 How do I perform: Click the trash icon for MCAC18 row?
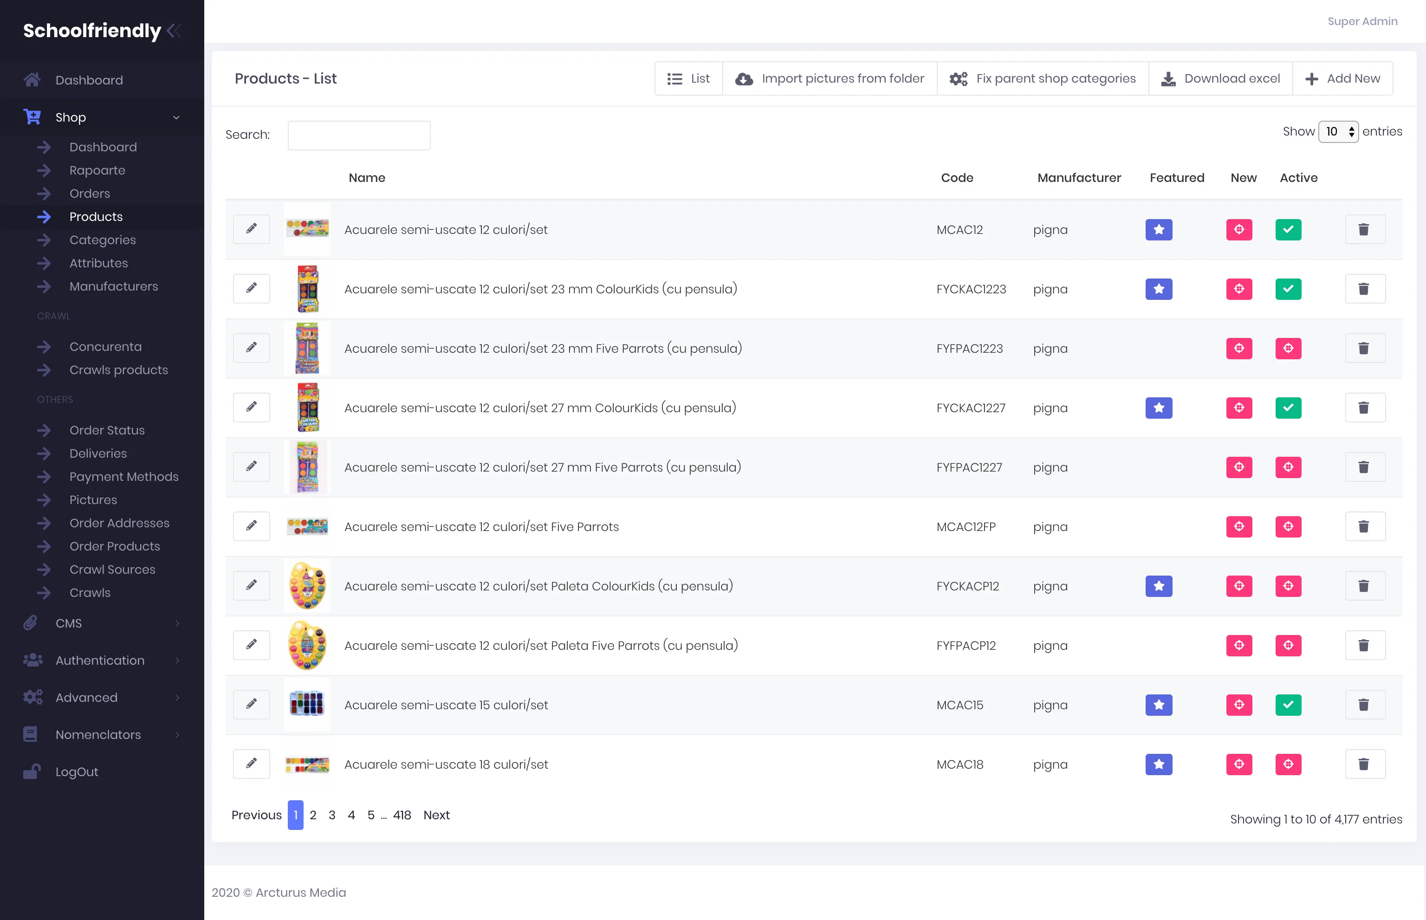(x=1364, y=764)
